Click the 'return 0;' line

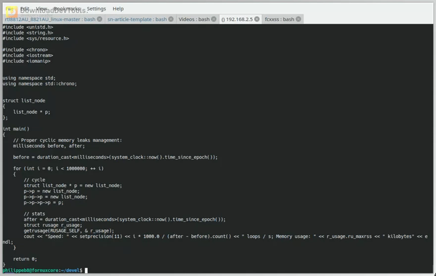pos(25,259)
